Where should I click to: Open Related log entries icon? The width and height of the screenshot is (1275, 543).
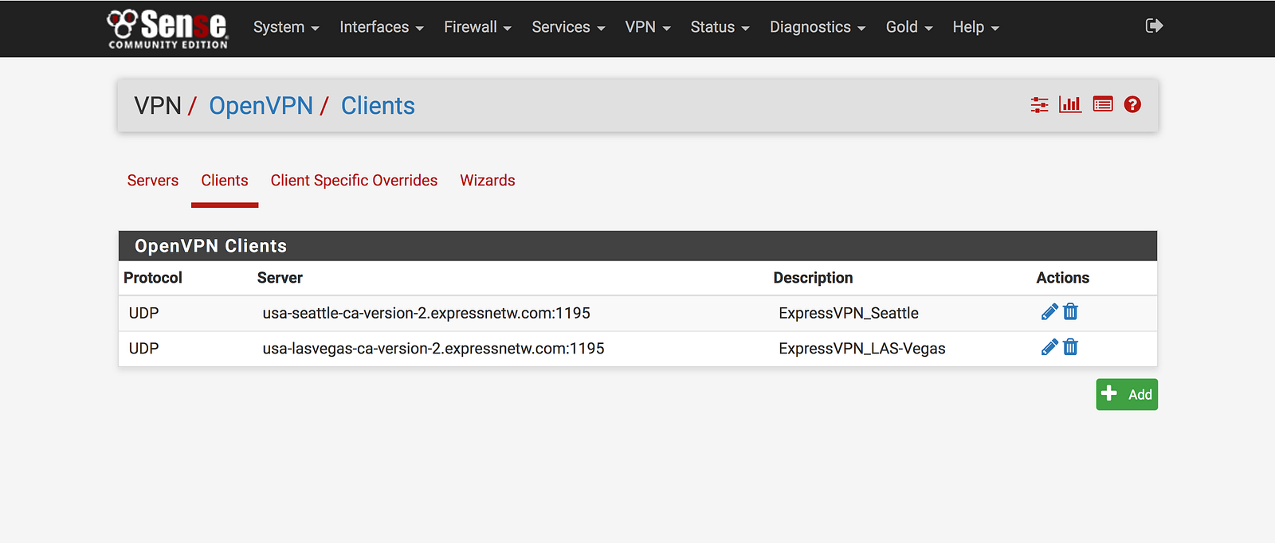(1103, 104)
